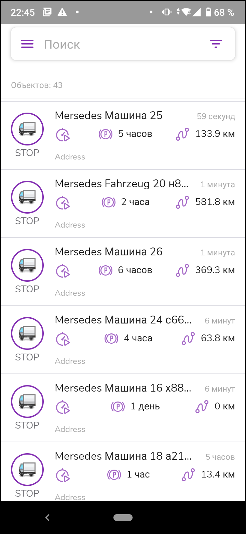Tap truck status icon for Машина 25

point(27,129)
